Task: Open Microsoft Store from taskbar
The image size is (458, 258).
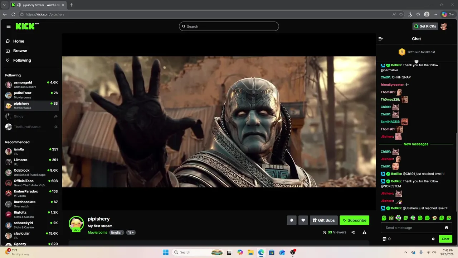Action: pyautogui.click(x=272, y=252)
